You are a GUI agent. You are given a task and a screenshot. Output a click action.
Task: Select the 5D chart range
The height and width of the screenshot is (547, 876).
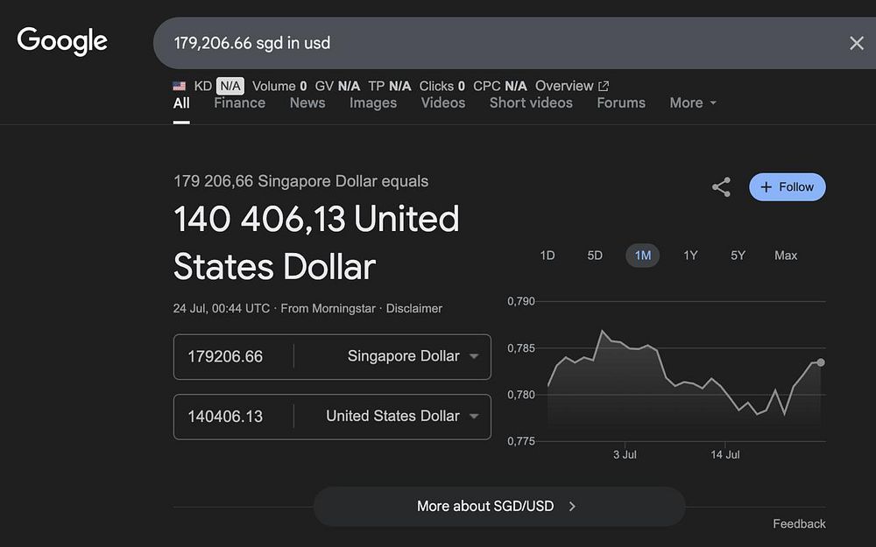[595, 256]
